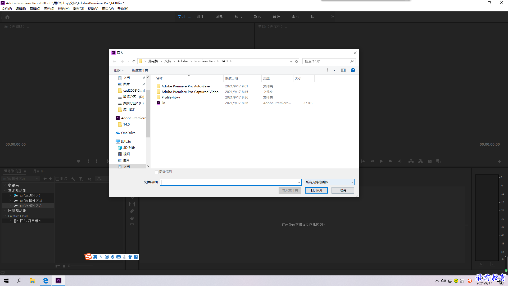Viewport: 508px width, 286px height.
Task: Click the taskbar search icon
Action: [x=19, y=281]
